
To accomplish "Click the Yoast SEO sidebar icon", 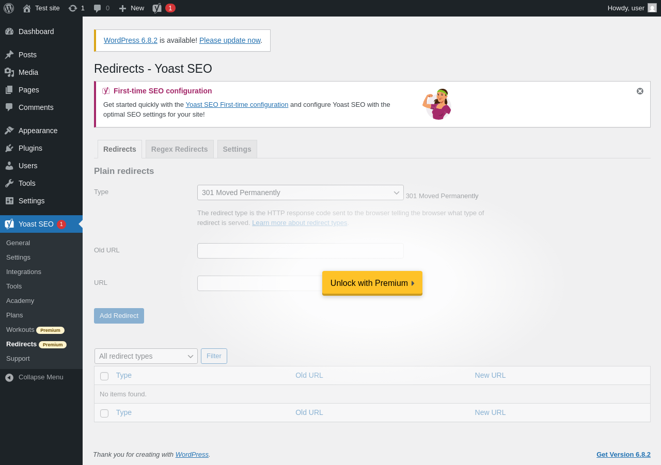I will pyautogui.click(x=9, y=224).
